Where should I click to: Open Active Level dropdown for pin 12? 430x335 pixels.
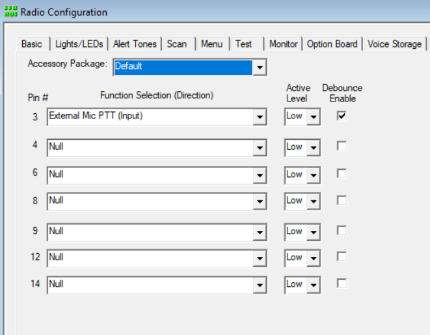pyautogui.click(x=314, y=258)
